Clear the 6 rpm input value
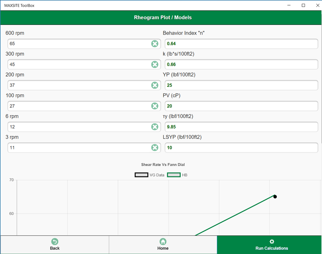 tap(155, 127)
